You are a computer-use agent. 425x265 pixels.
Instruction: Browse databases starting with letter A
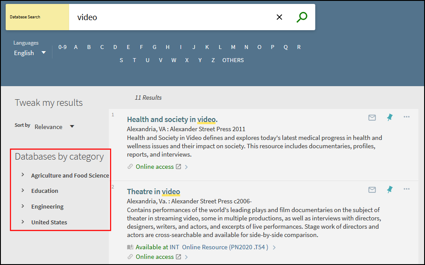pos(76,47)
